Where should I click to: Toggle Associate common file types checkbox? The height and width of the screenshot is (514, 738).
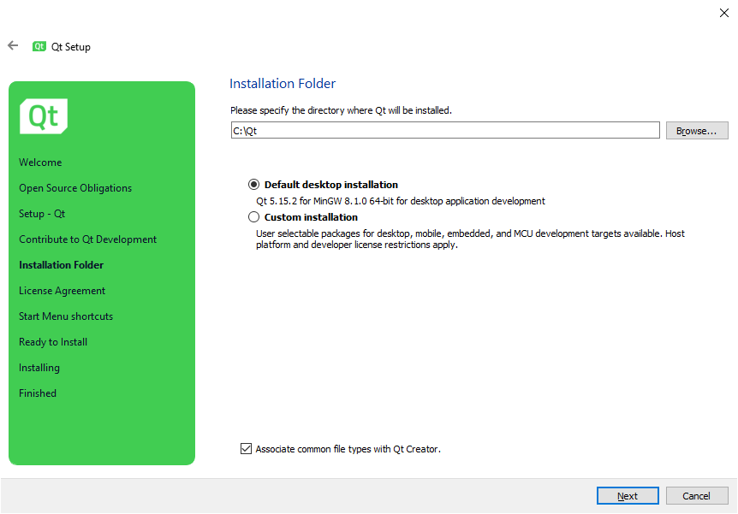pyautogui.click(x=246, y=449)
